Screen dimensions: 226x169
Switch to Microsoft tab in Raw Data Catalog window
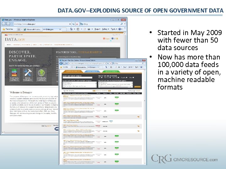[x=81, y=67]
